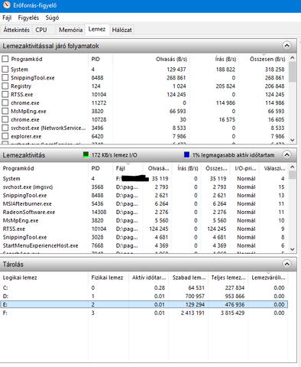
Task: Sort storage by Aktív időtar... column
Action: click(x=148, y=278)
